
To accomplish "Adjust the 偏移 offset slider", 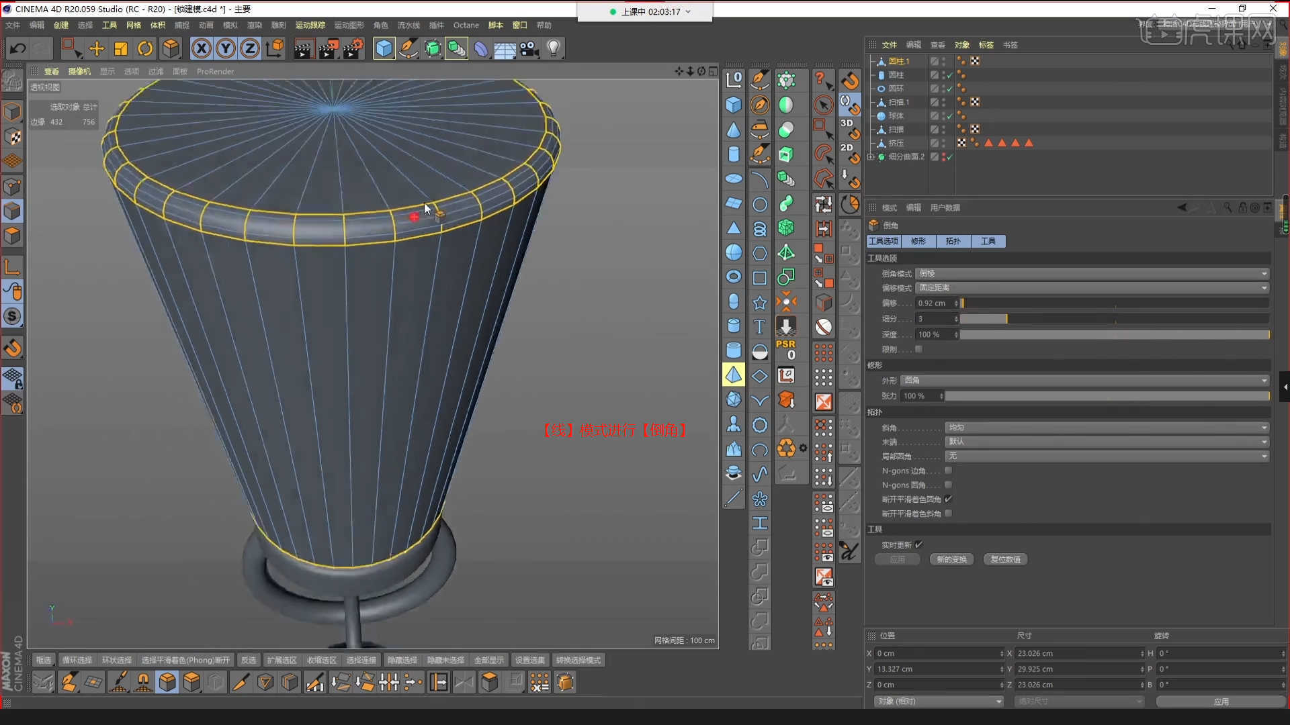I will coord(1115,303).
